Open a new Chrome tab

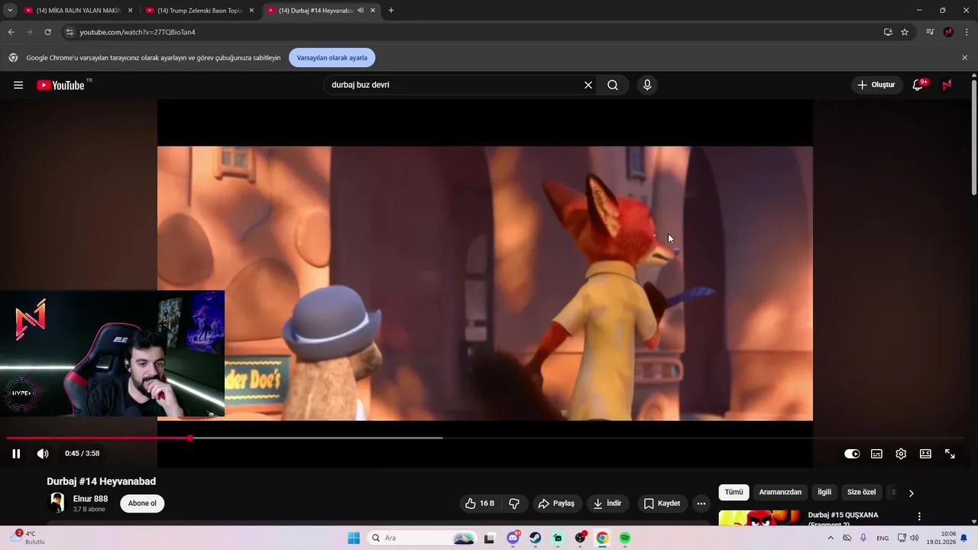[x=391, y=11]
